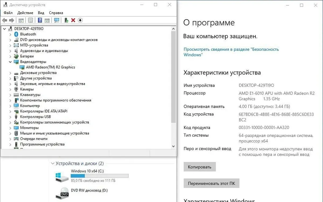This screenshot has height=202, width=323.
Task: Open the Справка menu
Action: pos(56,13)
